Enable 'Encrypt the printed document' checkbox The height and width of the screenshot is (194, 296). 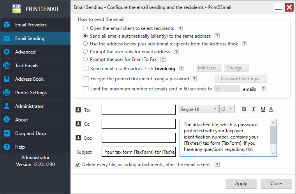click(86, 79)
